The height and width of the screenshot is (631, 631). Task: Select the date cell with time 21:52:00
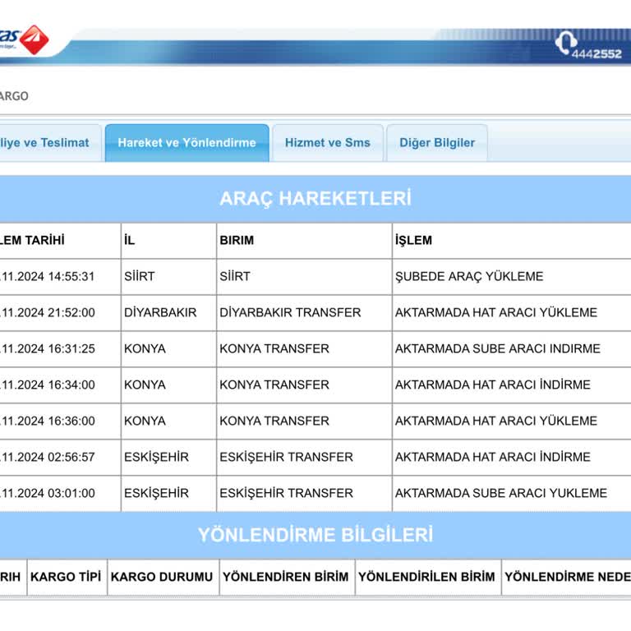(60, 313)
